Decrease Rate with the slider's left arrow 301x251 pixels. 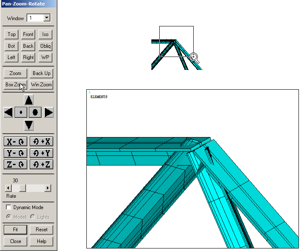pyautogui.click(x=8, y=188)
